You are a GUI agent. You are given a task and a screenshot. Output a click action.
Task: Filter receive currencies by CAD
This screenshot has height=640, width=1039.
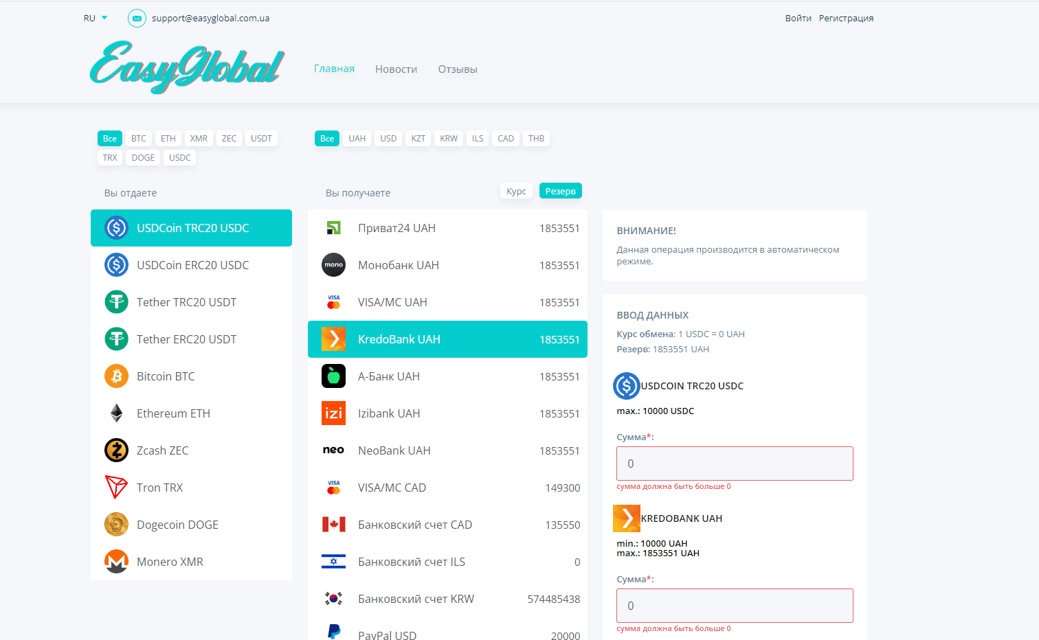pos(506,138)
